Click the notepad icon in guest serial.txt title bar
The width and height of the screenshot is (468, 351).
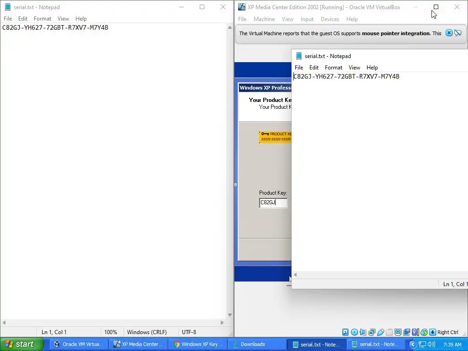point(299,56)
